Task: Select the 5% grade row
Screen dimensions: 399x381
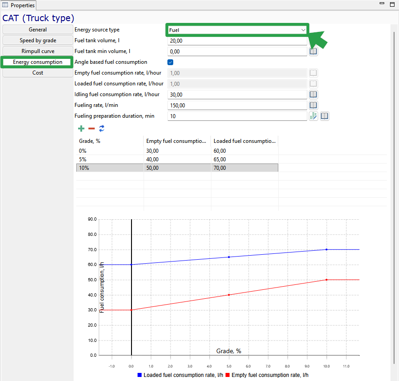Action: 177,159
